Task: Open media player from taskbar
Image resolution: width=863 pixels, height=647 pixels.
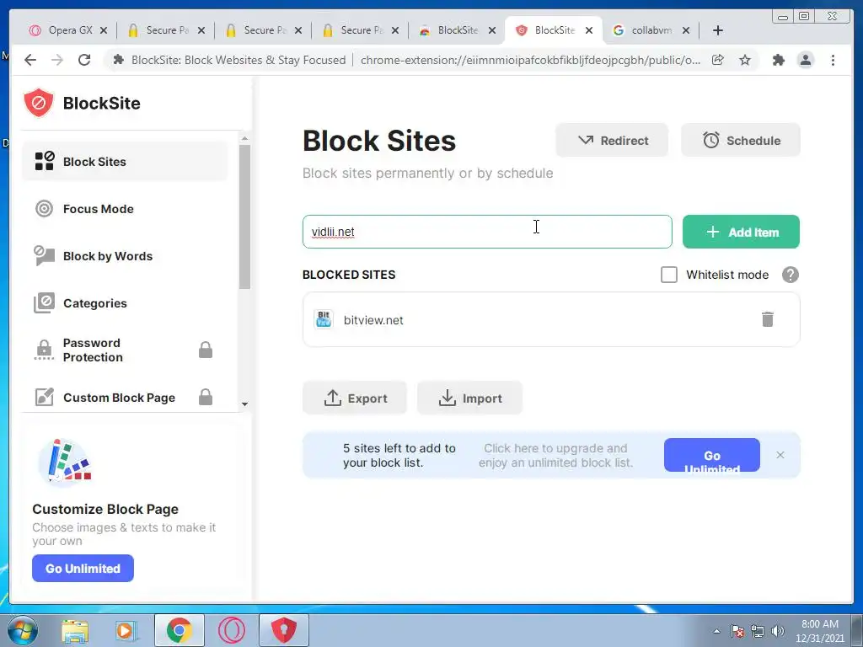Action: (126, 630)
